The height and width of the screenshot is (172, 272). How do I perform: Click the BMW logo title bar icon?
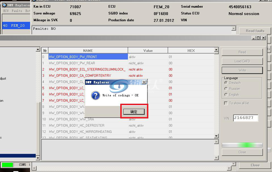click(x=5, y=5)
